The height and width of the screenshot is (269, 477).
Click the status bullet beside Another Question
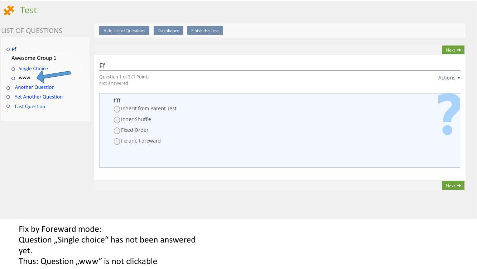coord(8,88)
